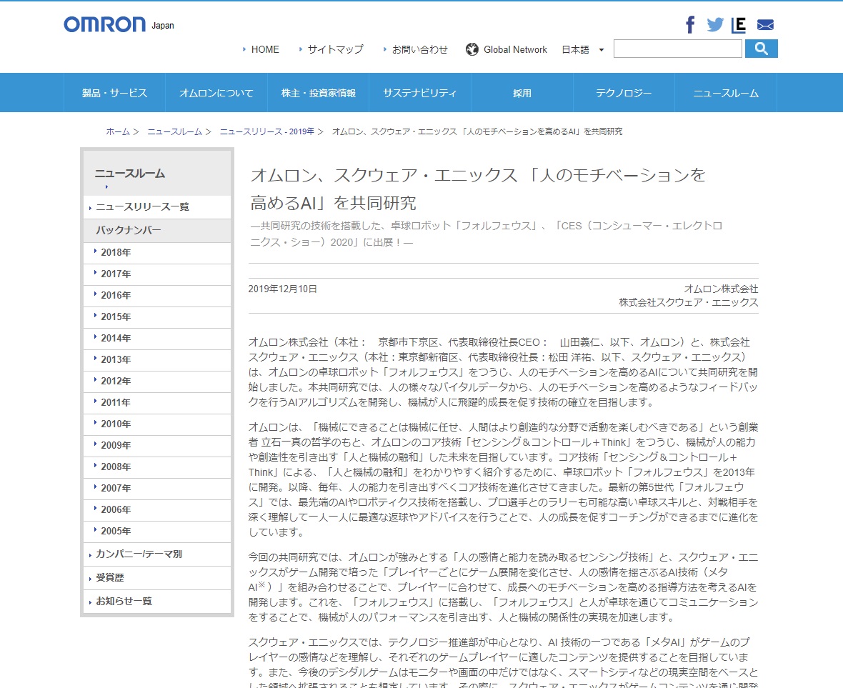Screen dimensions: 843x688
Task: Click the オムロン株式会社 byline text
Action: tap(721, 289)
